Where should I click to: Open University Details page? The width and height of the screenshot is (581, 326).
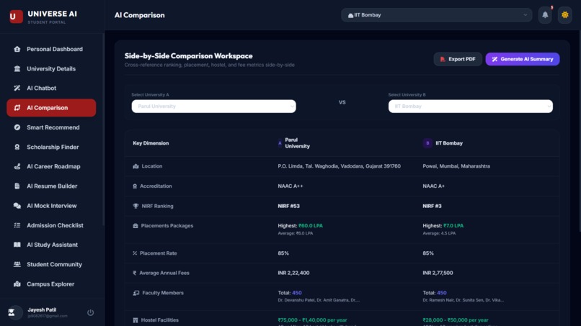coord(51,69)
